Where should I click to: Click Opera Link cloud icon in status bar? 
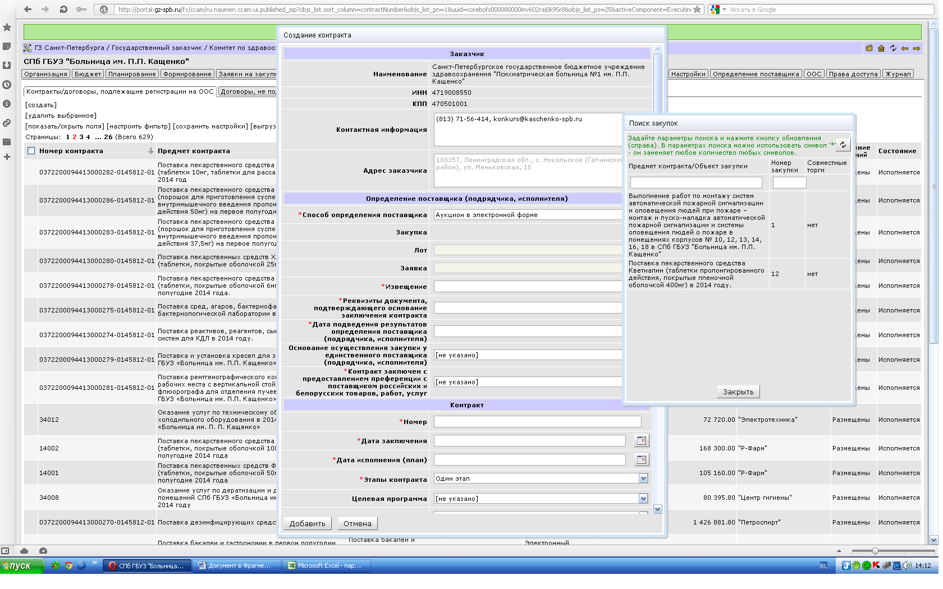(24, 551)
